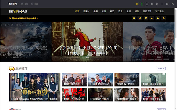The image size is (177, 110).
Task: Click the user profile icon
Action: [158, 18]
